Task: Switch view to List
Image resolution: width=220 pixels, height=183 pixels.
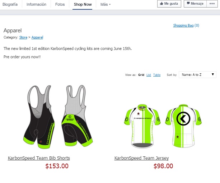Action: pyautogui.click(x=149, y=75)
